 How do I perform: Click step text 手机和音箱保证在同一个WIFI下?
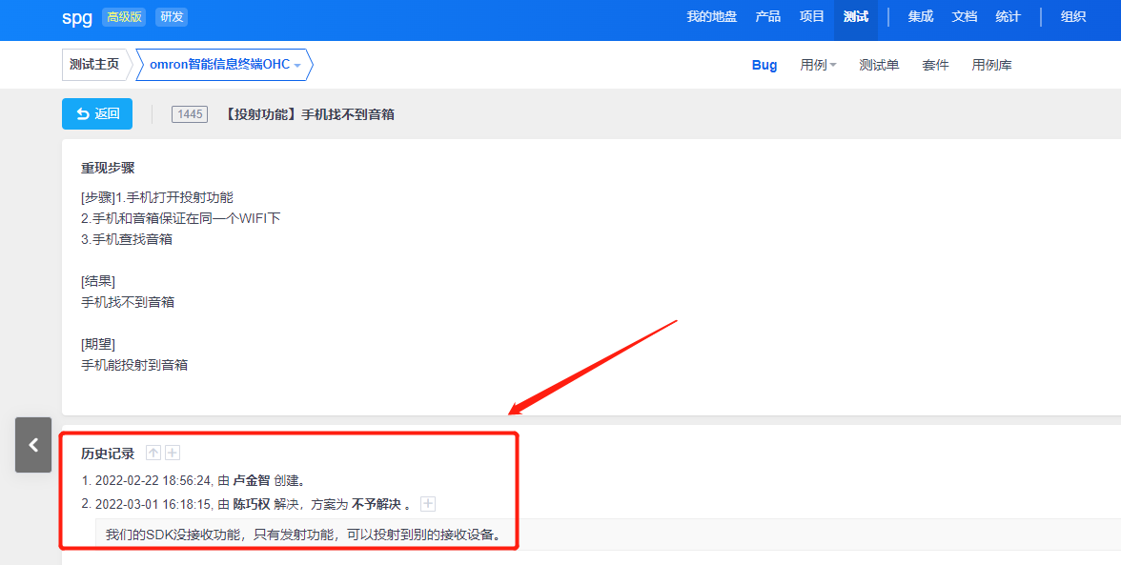click(181, 218)
